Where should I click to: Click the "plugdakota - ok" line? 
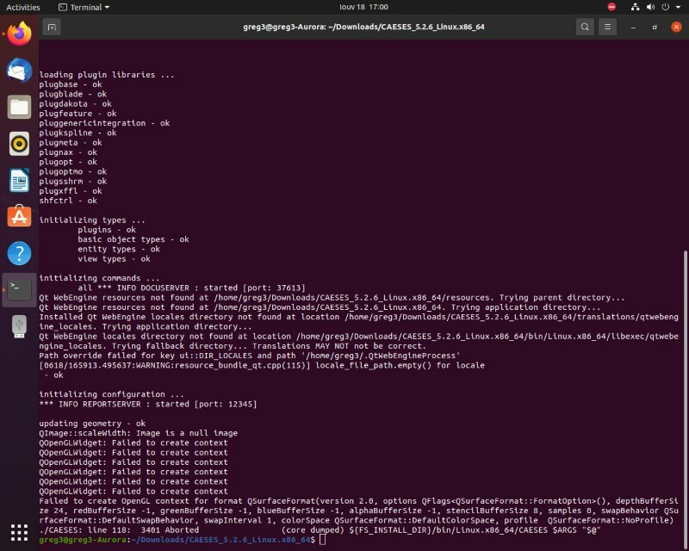click(75, 103)
